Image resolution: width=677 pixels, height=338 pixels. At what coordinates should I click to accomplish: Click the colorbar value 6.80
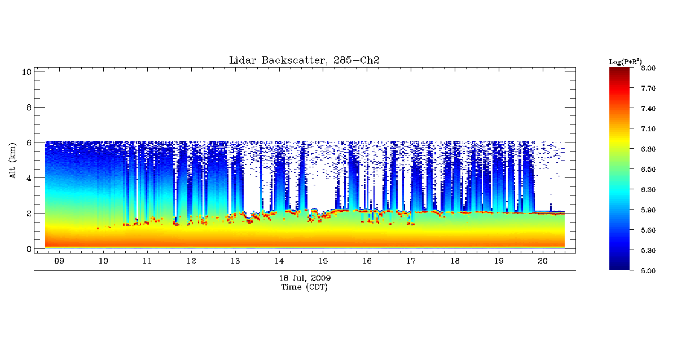pos(648,149)
